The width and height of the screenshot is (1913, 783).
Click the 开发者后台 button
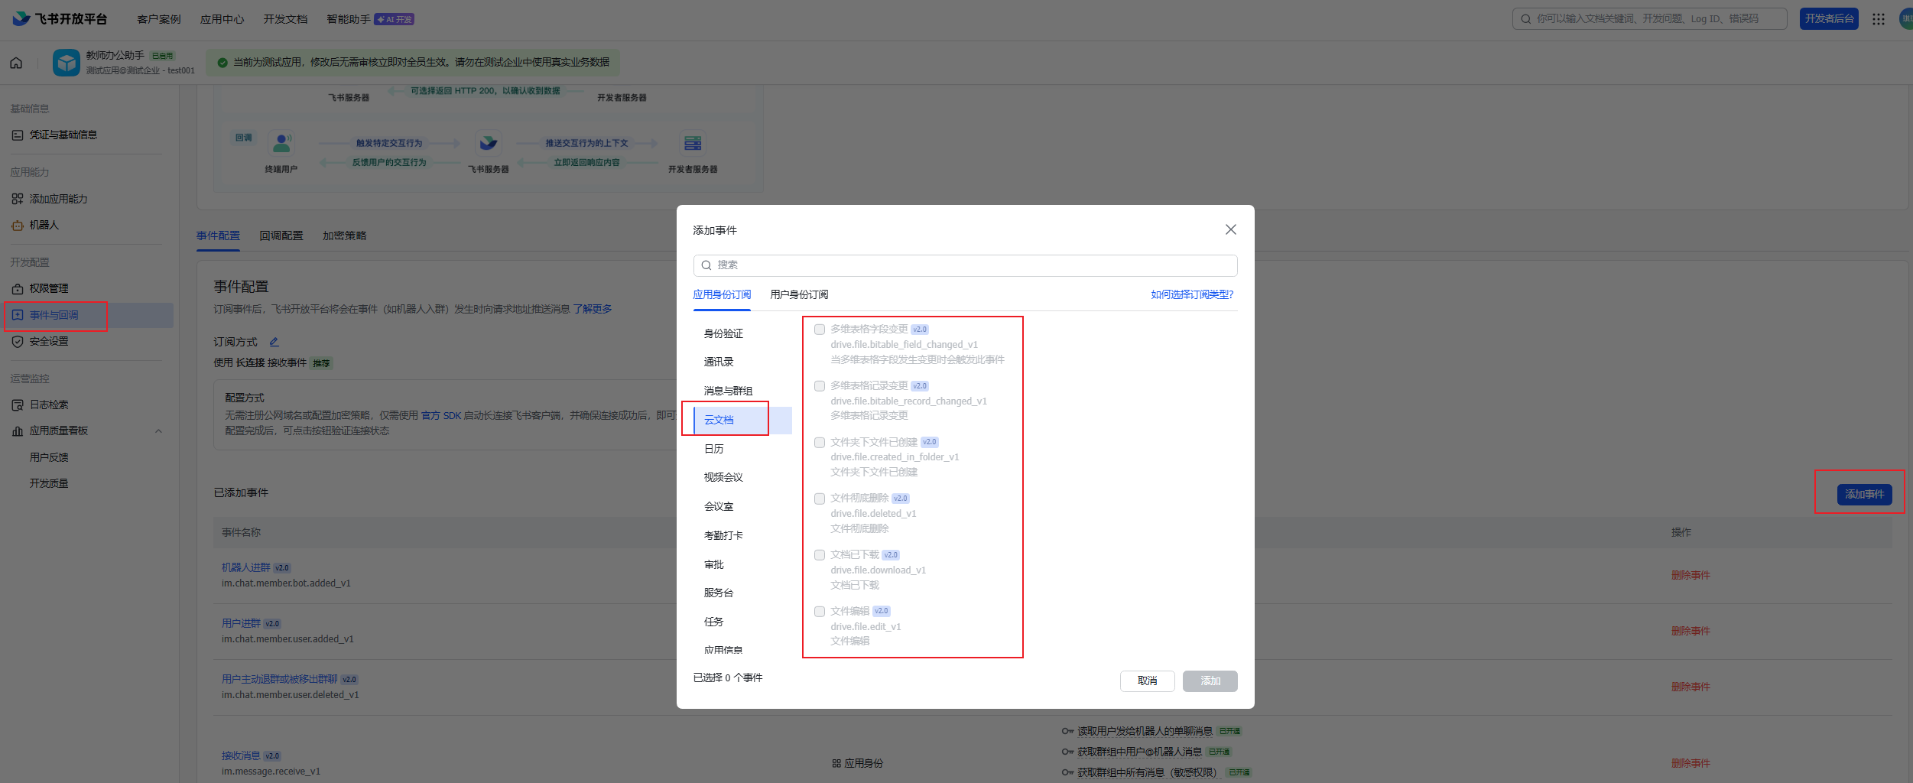click(1829, 18)
